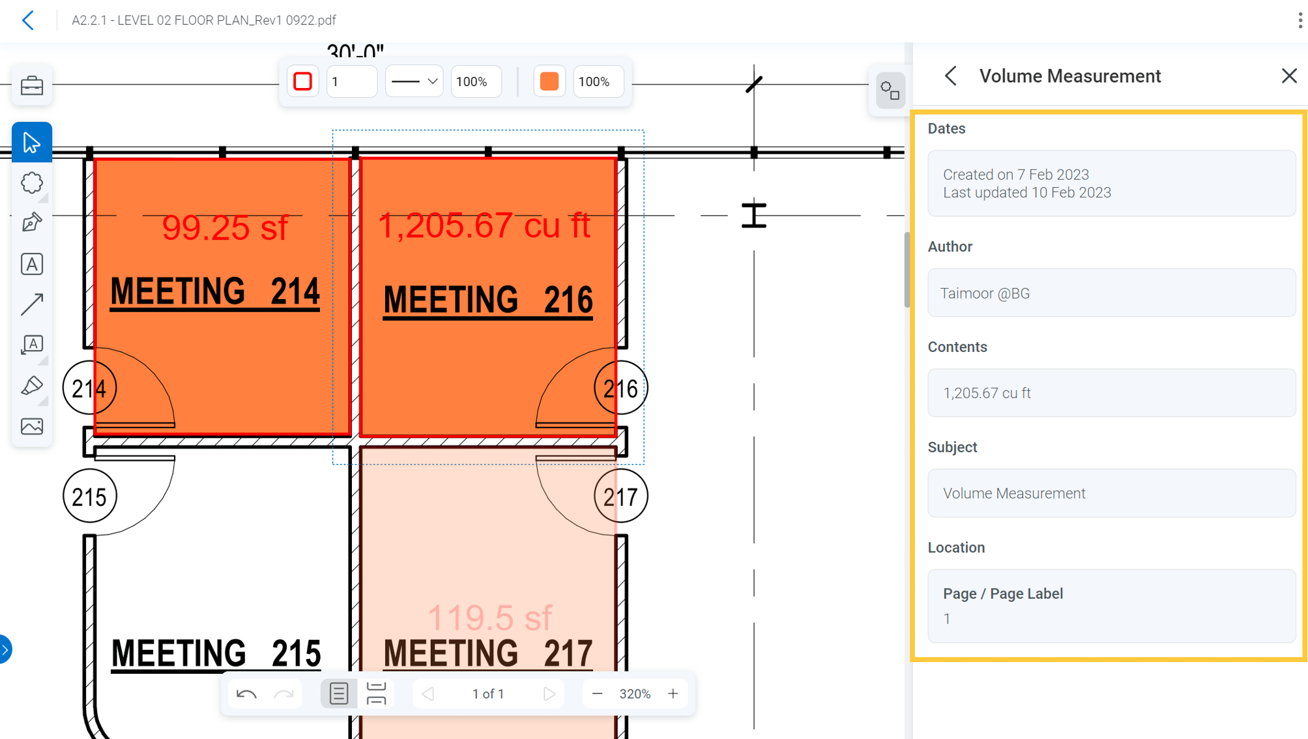Select the arrow drawing tool

(31, 304)
